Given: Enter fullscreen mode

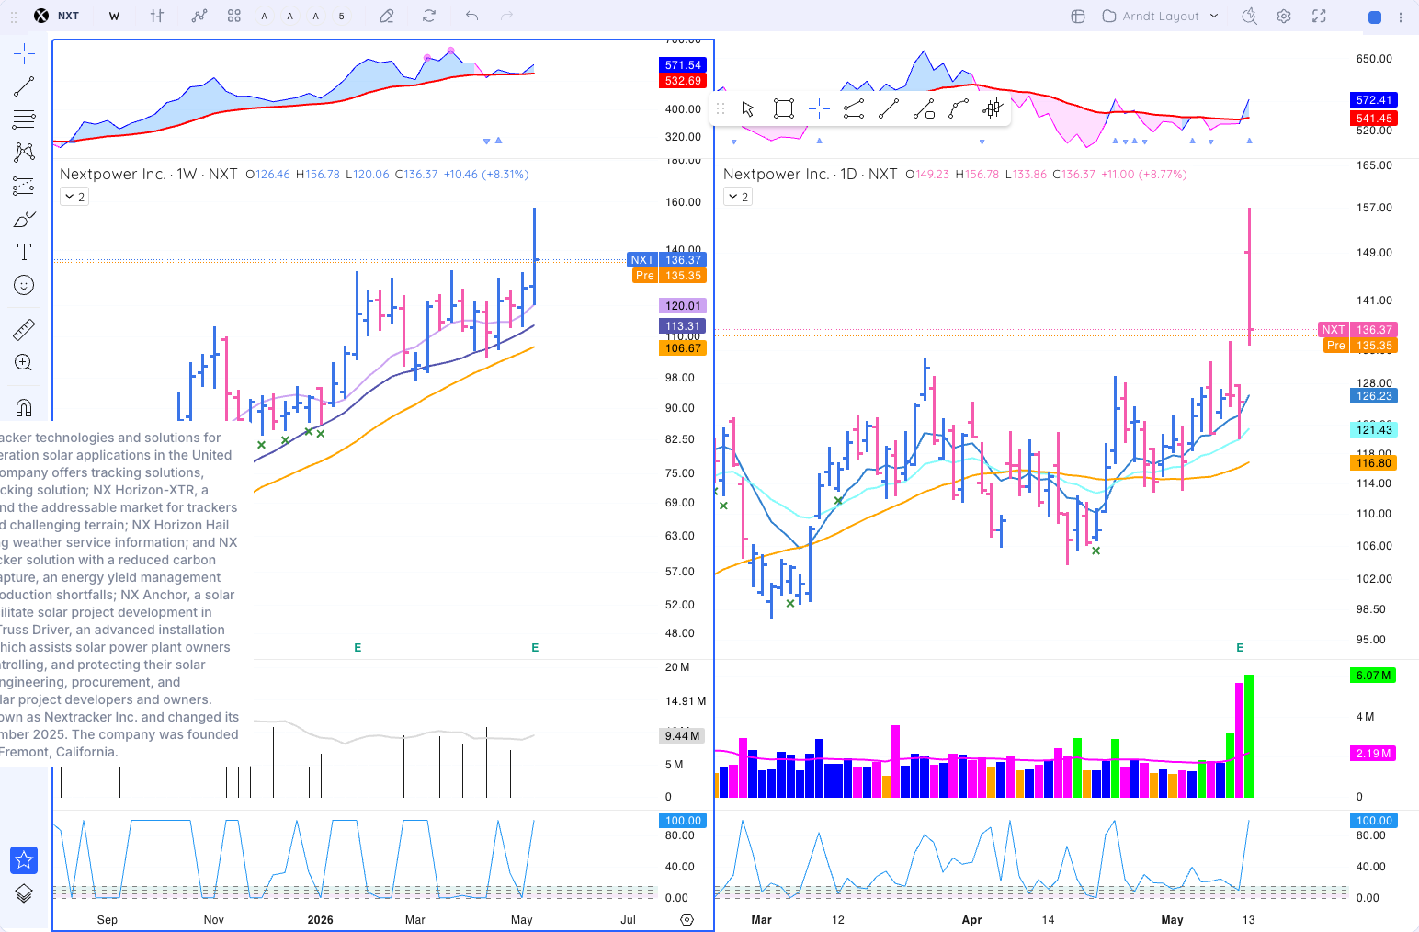Looking at the screenshot, I should pos(1319,16).
